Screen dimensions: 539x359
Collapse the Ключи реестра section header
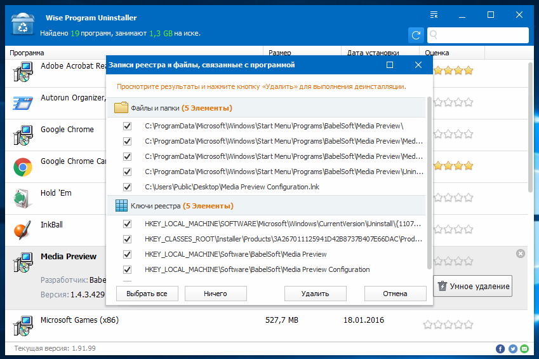pyautogui.click(x=267, y=205)
